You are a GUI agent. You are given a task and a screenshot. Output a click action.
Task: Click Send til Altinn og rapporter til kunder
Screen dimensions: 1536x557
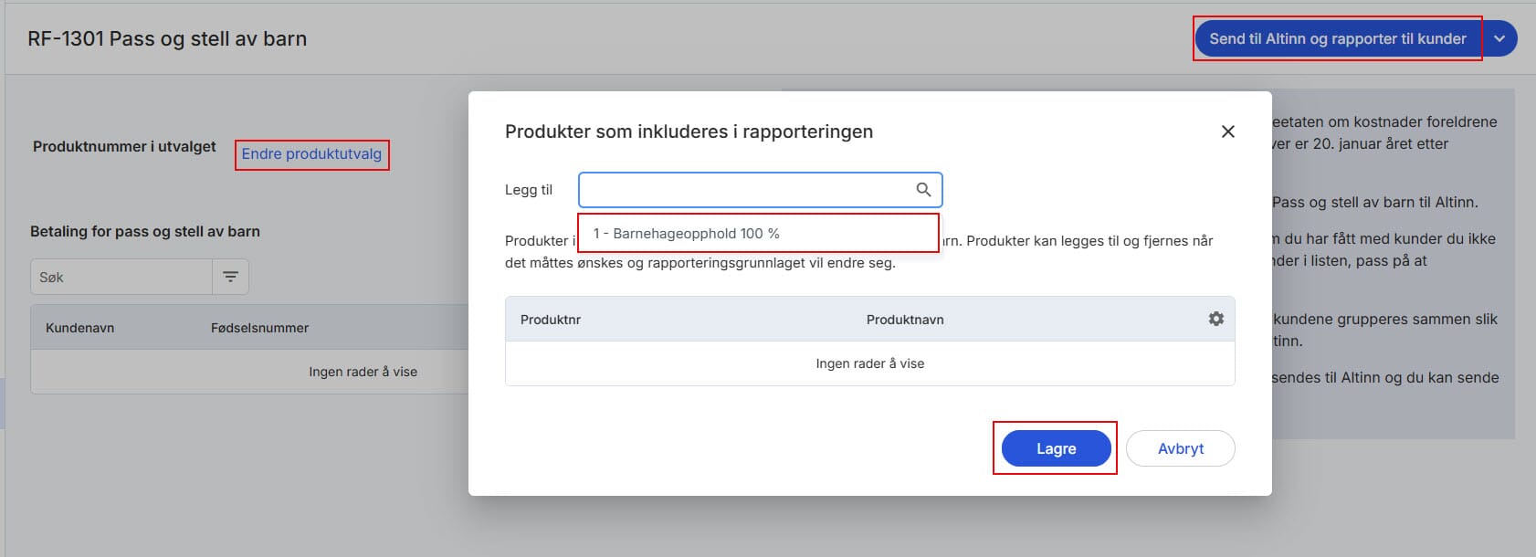click(x=1337, y=38)
